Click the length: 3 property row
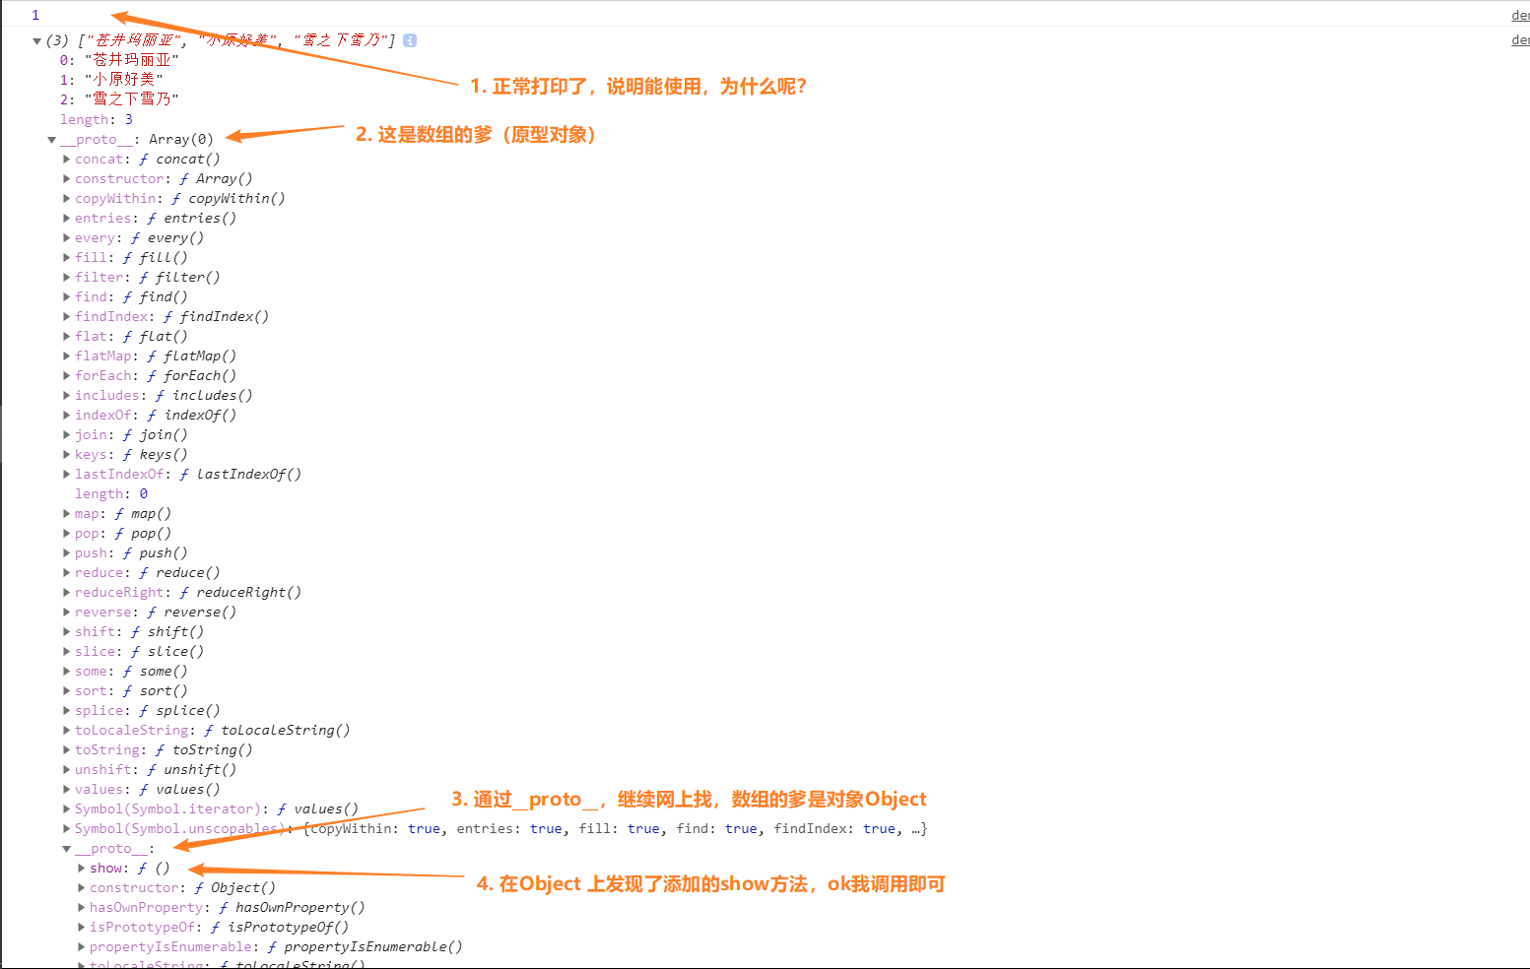Screen dimensions: 1530x969 tap(97, 119)
